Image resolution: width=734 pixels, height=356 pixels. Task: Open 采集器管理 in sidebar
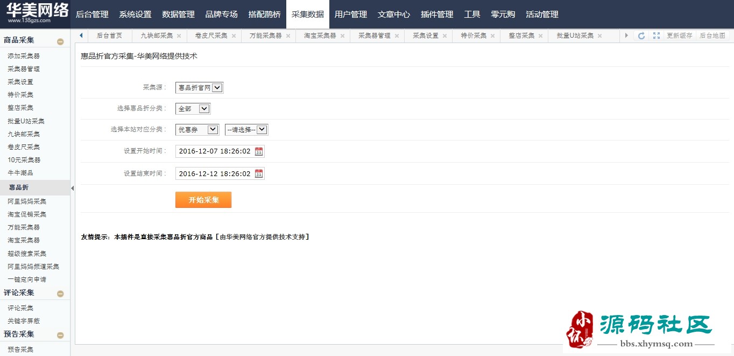[24, 69]
